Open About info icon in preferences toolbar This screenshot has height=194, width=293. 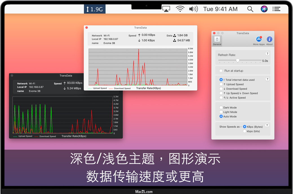[x=269, y=41]
